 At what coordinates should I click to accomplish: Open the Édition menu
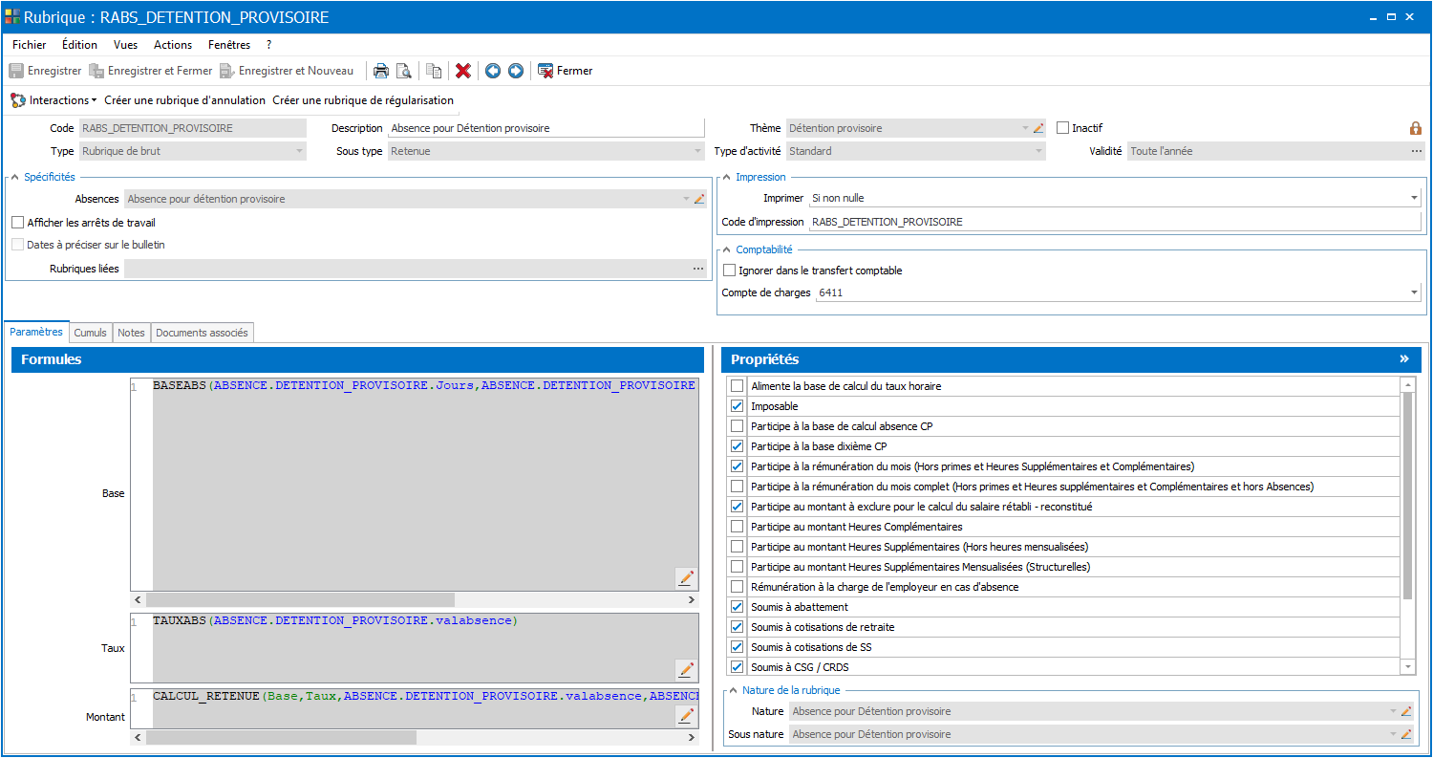[x=79, y=45]
